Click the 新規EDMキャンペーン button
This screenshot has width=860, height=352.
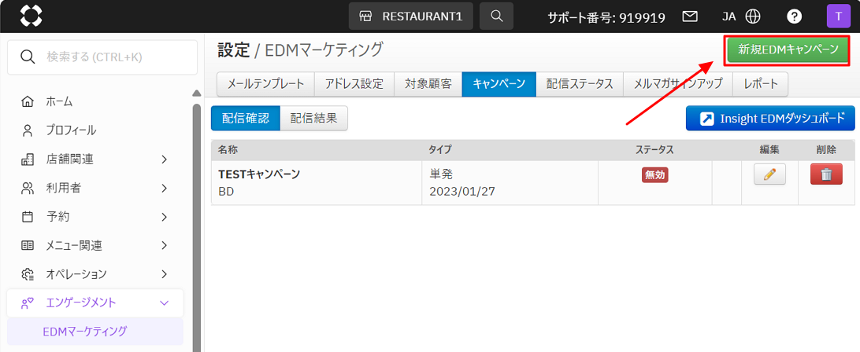point(788,49)
